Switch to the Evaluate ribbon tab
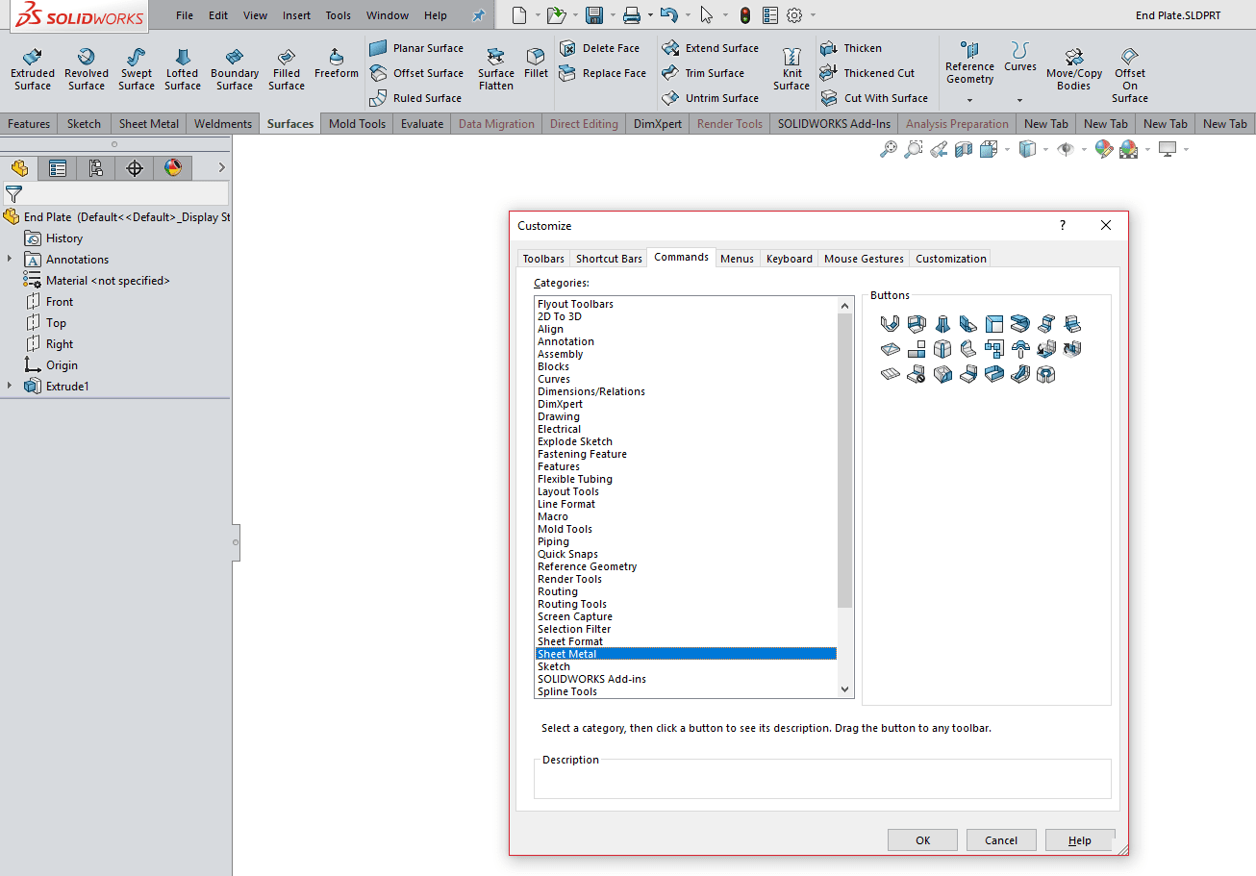The width and height of the screenshot is (1256, 876). pos(422,123)
